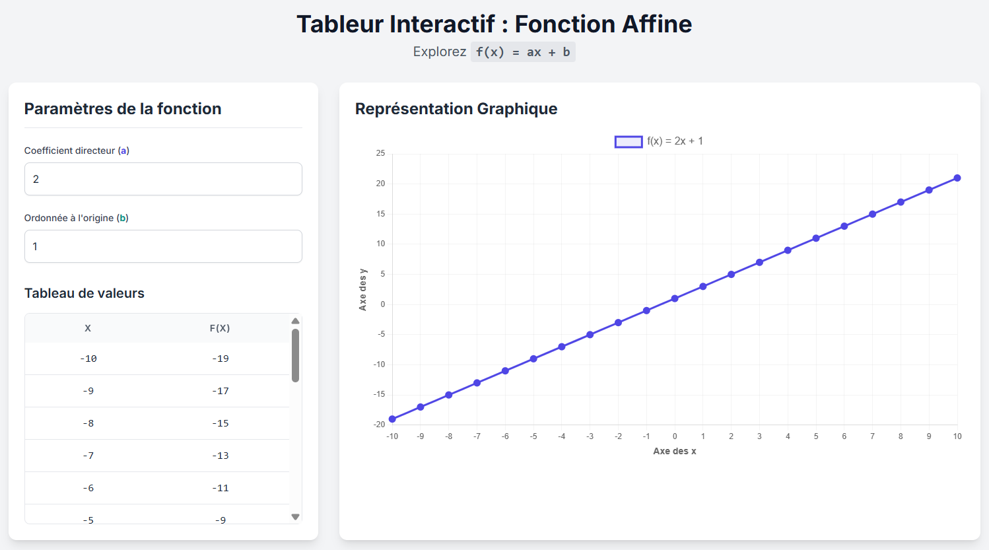This screenshot has width=989, height=550.
Task: Click the Représentation Graphique heading
Action: click(x=456, y=109)
